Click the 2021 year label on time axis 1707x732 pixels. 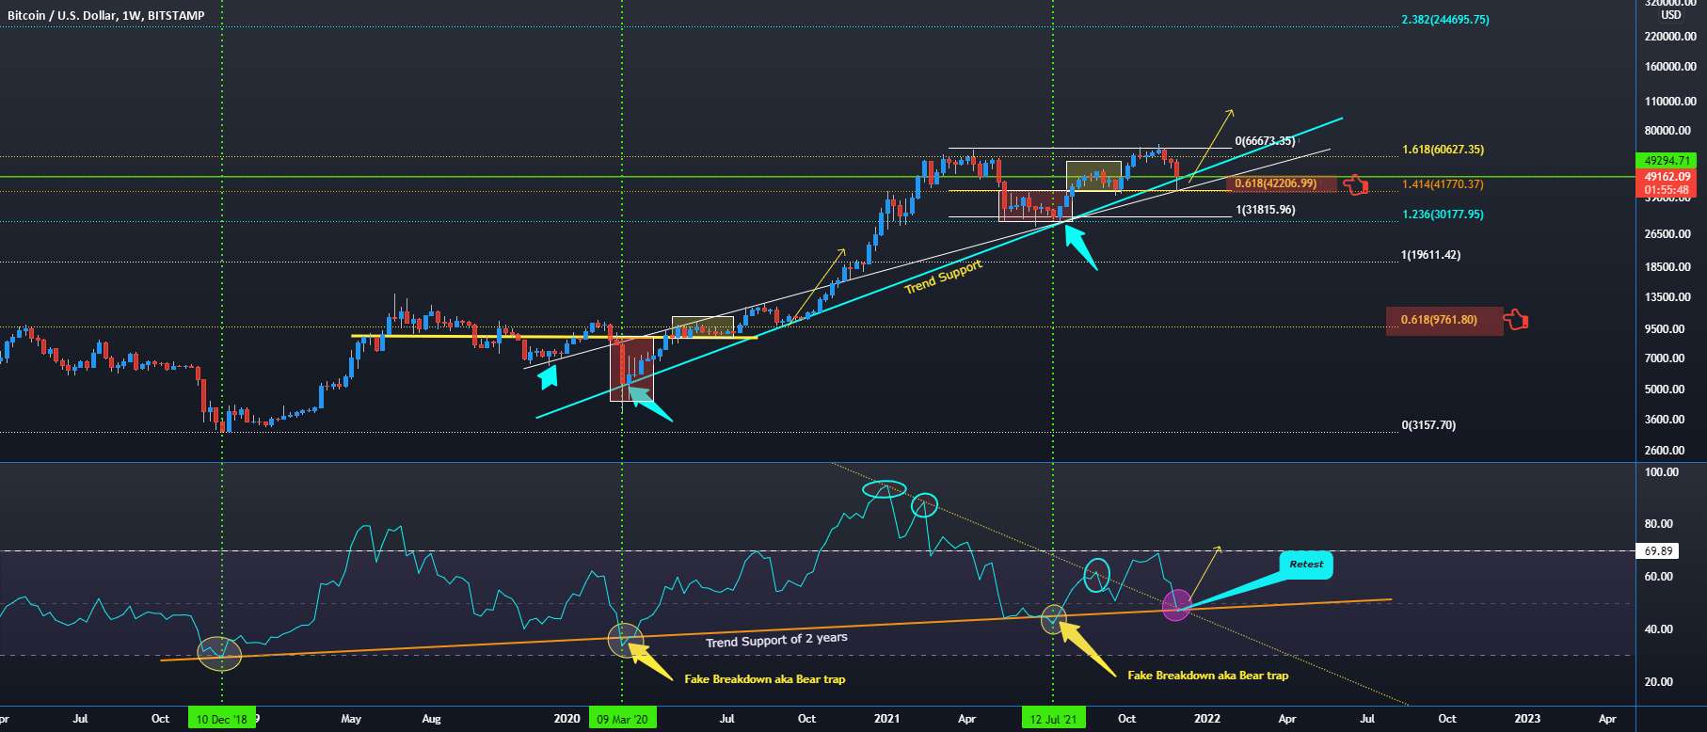887,719
